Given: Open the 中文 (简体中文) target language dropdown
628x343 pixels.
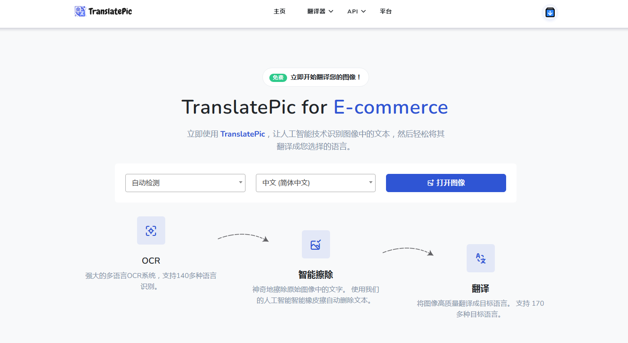Looking at the screenshot, I should click(316, 183).
